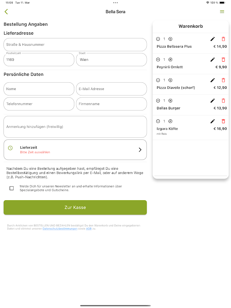Edit Izgara Köfte with pencil icon

coord(213,121)
